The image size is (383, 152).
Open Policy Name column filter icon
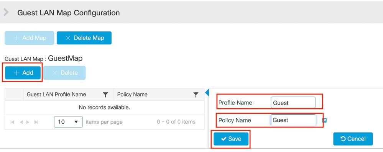[x=196, y=95]
